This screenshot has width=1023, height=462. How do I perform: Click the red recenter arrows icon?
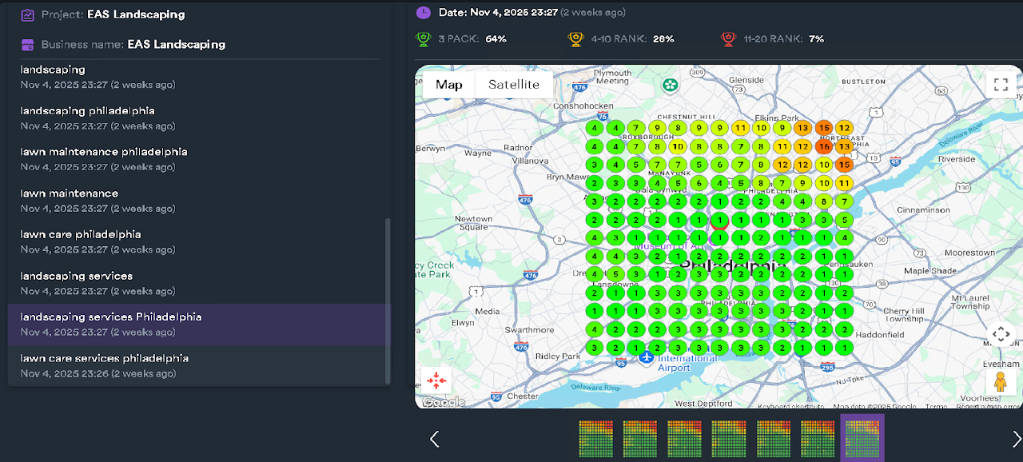[x=436, y=380]
